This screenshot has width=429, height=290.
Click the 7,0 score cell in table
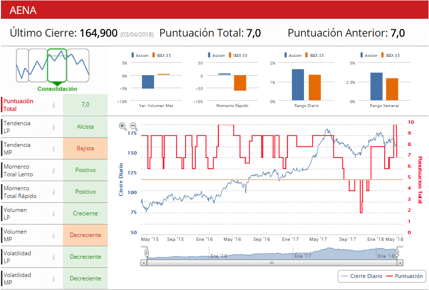(85, 105)
